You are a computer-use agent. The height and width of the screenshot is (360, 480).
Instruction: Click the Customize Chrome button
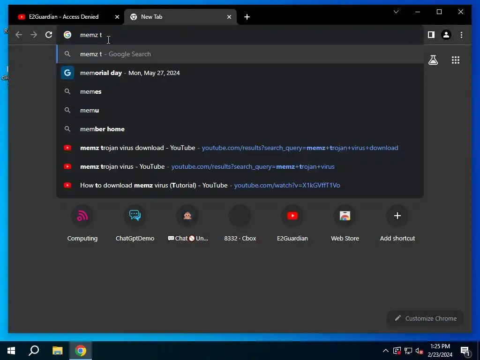[425, 318]
